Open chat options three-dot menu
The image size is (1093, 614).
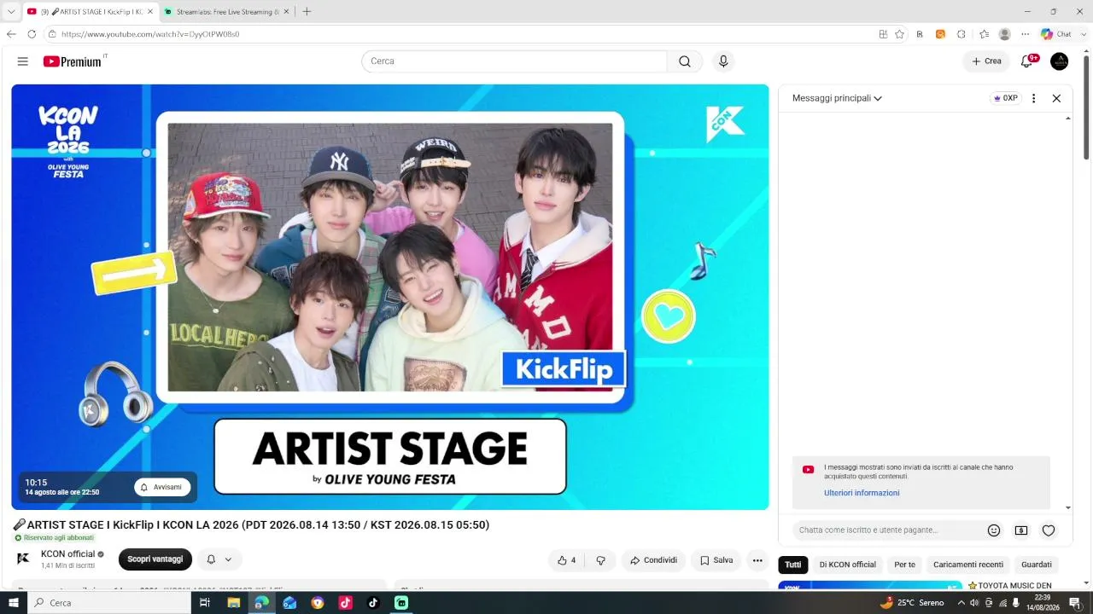pos(1033,98)
